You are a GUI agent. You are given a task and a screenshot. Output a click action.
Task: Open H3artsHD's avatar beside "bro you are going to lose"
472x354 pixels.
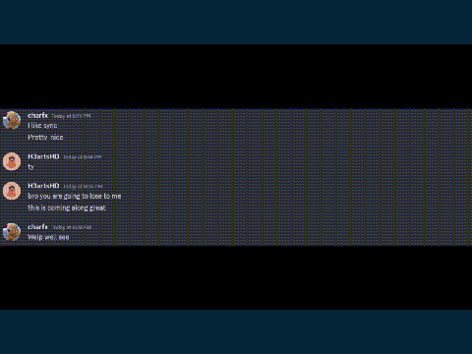pyautogui.click(x=12, y=191)
